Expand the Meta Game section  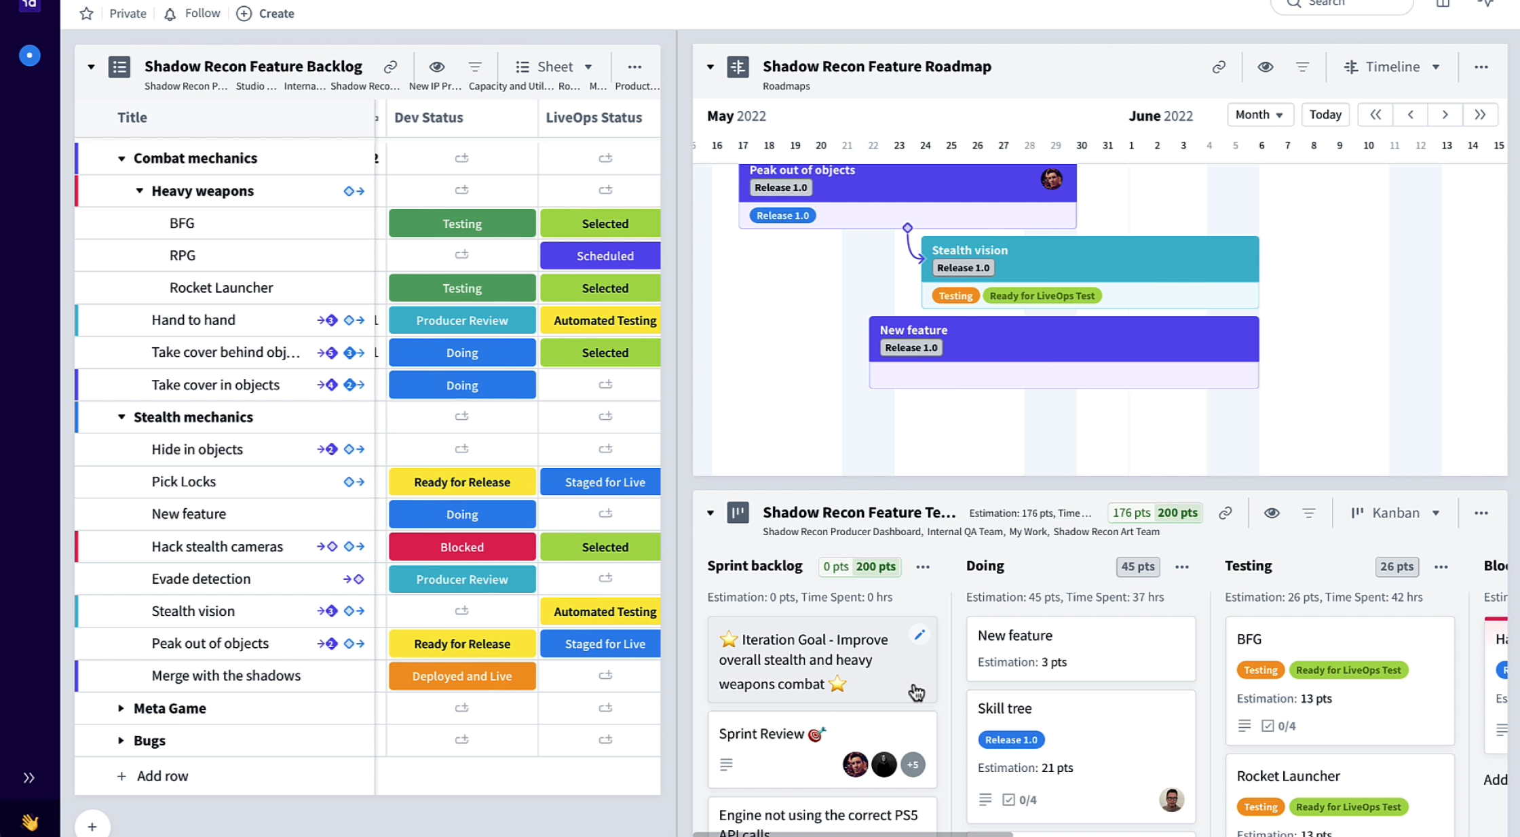point(121,708)
